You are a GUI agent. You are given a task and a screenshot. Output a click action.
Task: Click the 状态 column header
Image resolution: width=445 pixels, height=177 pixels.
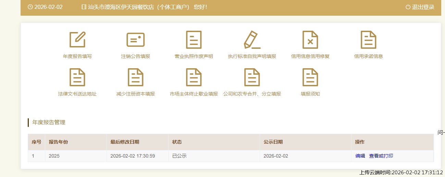(x=177, y=142)
